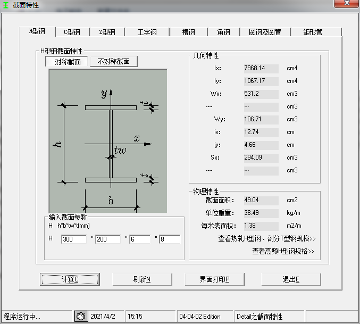The width and height of the screenshot is (360, 324).
Task: Expand 查看高频H型钢规格 specifications
Action: (x=283, y=251)
